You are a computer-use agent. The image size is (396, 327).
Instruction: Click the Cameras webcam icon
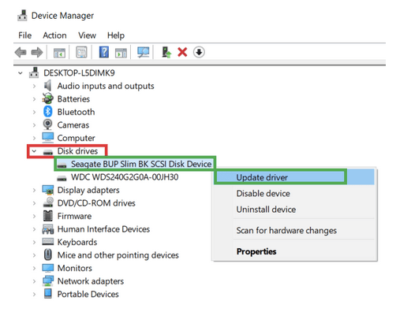[x=47, y=124]
